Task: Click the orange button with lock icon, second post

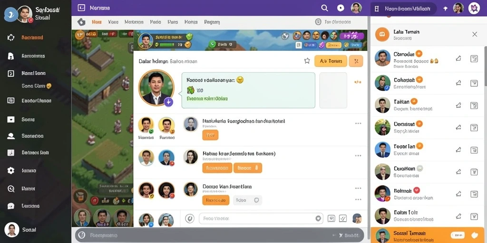Action: point(248,168)
